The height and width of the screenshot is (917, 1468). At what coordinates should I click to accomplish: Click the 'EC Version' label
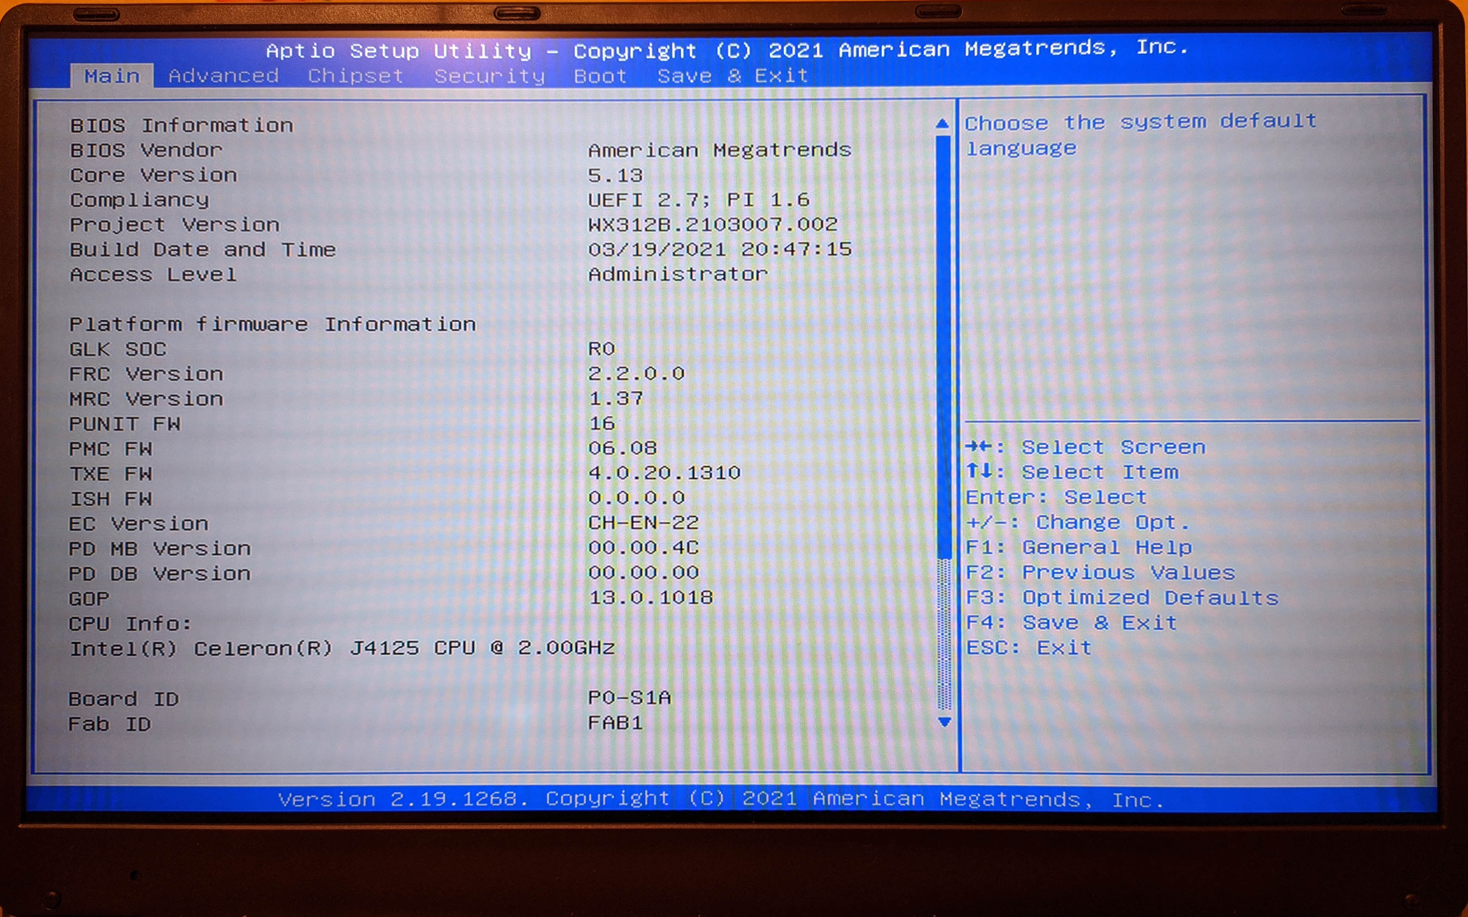tap(138, 523)
